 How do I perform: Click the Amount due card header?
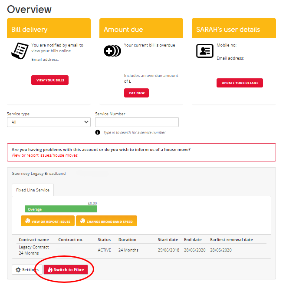(x=141, y=30)
